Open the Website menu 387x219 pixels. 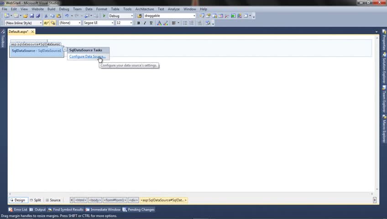coord(37,9)
